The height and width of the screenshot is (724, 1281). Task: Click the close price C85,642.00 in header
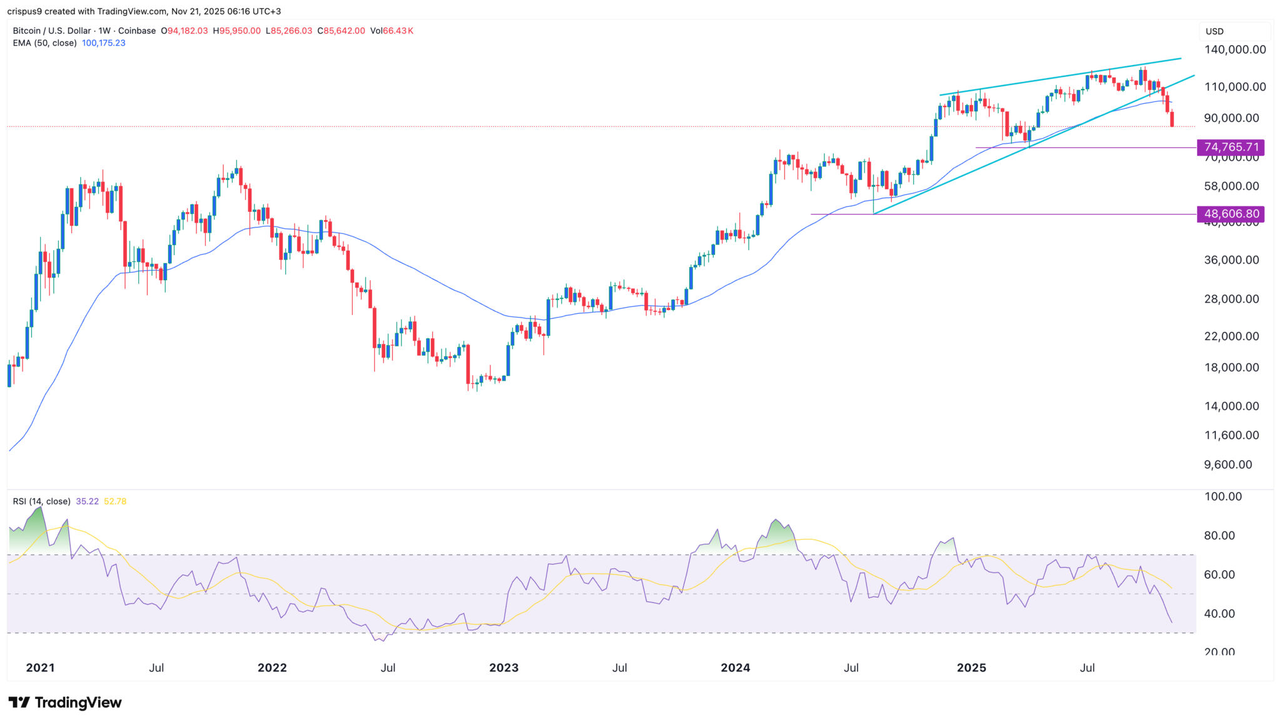[341, 31]
